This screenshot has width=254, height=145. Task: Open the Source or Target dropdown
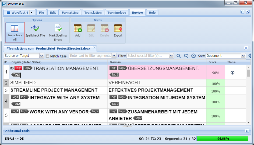tap(41, 56)
